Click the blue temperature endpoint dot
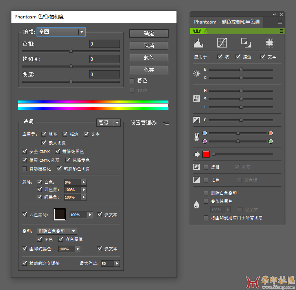This screenshot has width=296, height=290. coord(205,133)
